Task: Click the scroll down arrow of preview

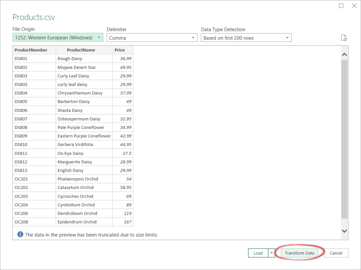Action: [x=344, y=231]
